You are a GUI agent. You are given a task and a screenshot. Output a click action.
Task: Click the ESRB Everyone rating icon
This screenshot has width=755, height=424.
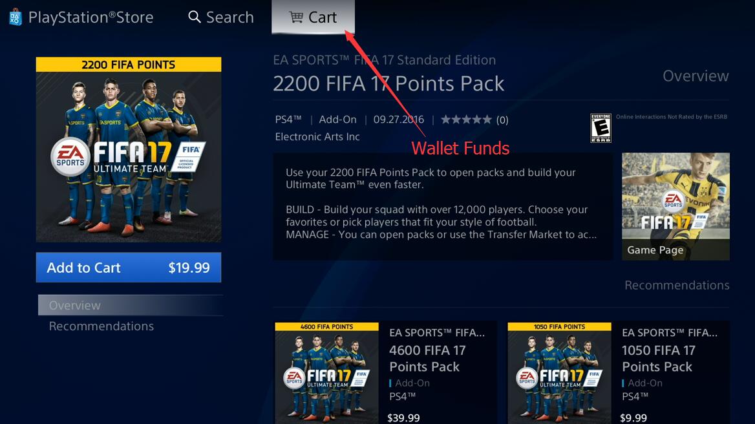tap(601, 128)
